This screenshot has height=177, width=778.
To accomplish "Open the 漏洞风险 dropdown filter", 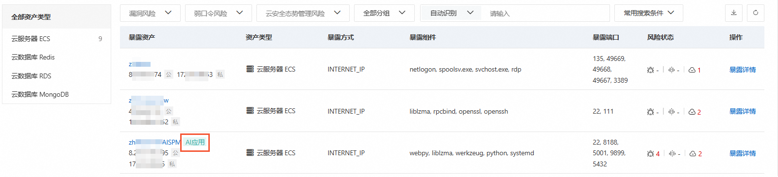I will click(x=150, y=13).
